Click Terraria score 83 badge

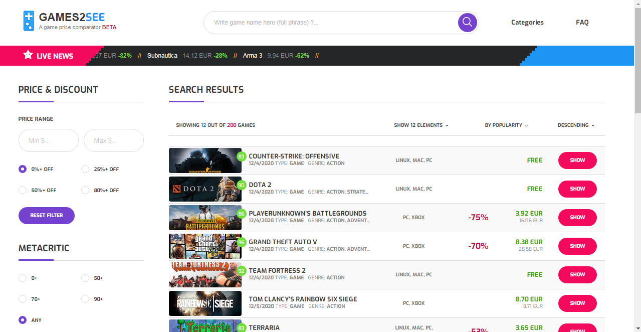[x=241, y=328]
